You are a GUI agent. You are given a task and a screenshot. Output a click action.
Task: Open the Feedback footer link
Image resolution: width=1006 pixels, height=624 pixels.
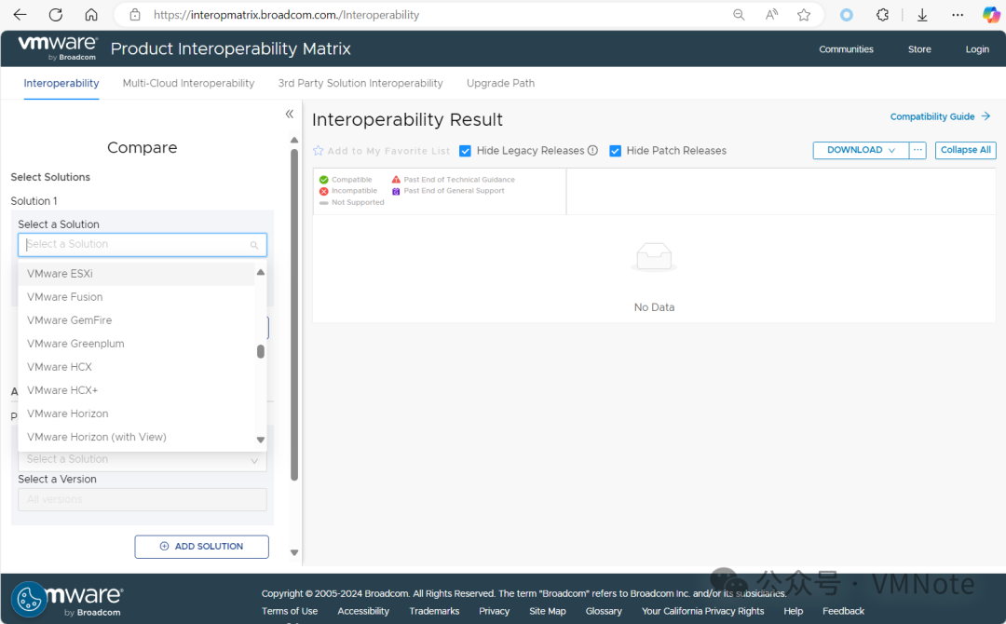pyautogui.click(x=843, y=611)
